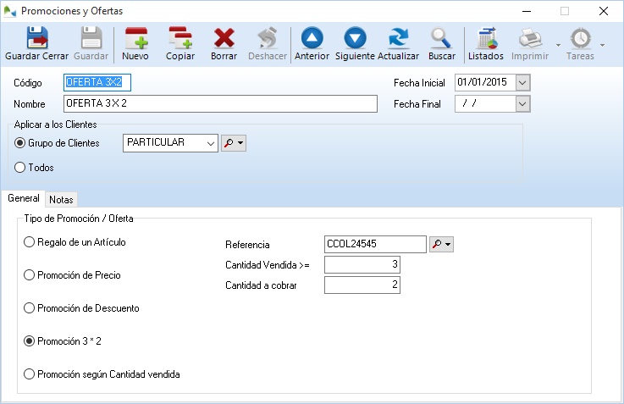Select Promoción de Descuento radio option
The width and height of the screenshot is (624, 404).
tap(30, 308)
